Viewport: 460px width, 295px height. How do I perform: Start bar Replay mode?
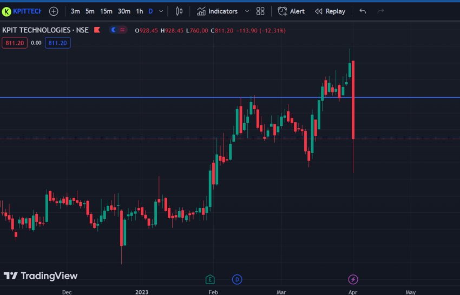tap(330, 11)
